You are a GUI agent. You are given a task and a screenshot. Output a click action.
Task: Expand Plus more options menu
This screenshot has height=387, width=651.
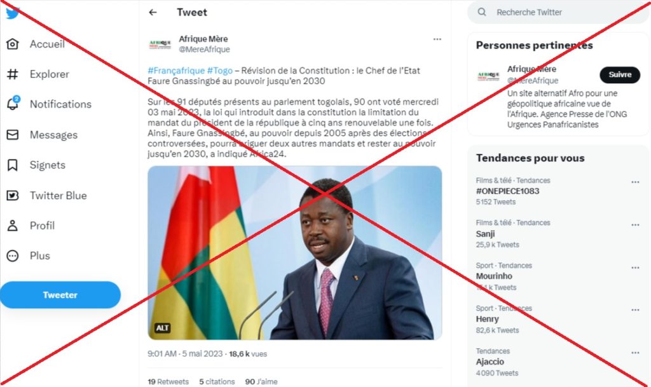[x=13, y=256]
